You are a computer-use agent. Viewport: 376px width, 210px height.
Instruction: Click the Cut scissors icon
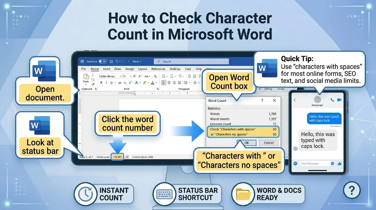(93, 75)
